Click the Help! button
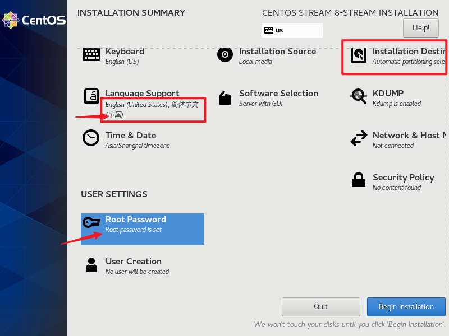 click(420, 27)
